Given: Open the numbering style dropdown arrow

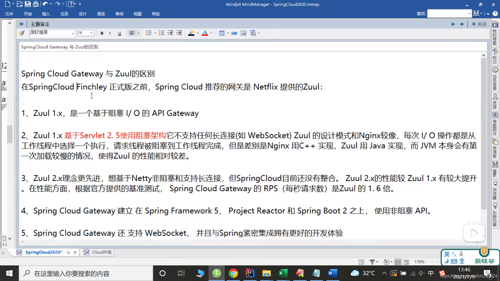Looking at the screenshot, I should (x=155, y=33).
